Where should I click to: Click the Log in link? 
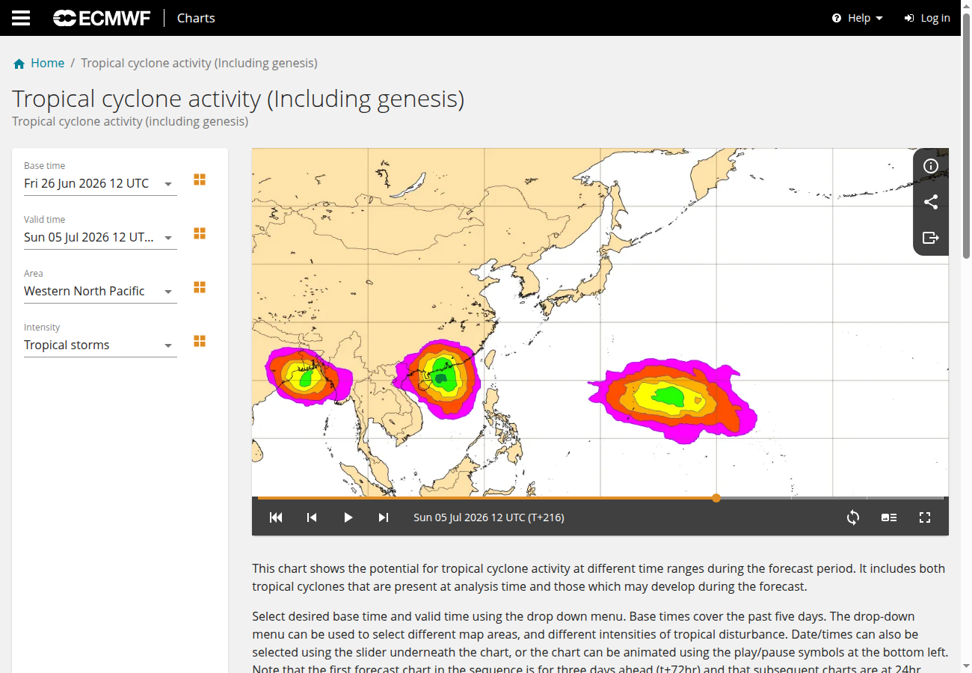point(927,18)
